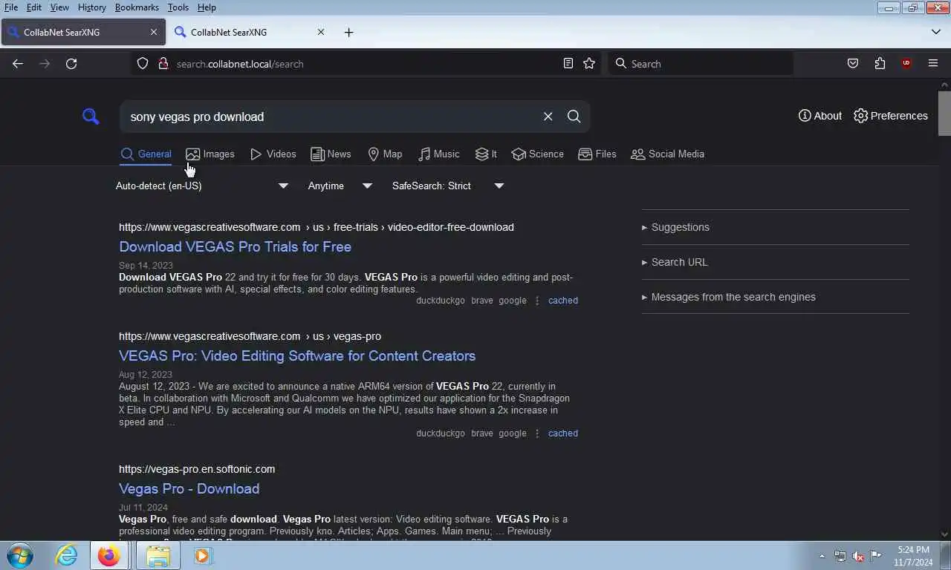The height and width of the screenshot is (570, 951).
Task: Open the Help menu
Action: (x=207, y=7)
